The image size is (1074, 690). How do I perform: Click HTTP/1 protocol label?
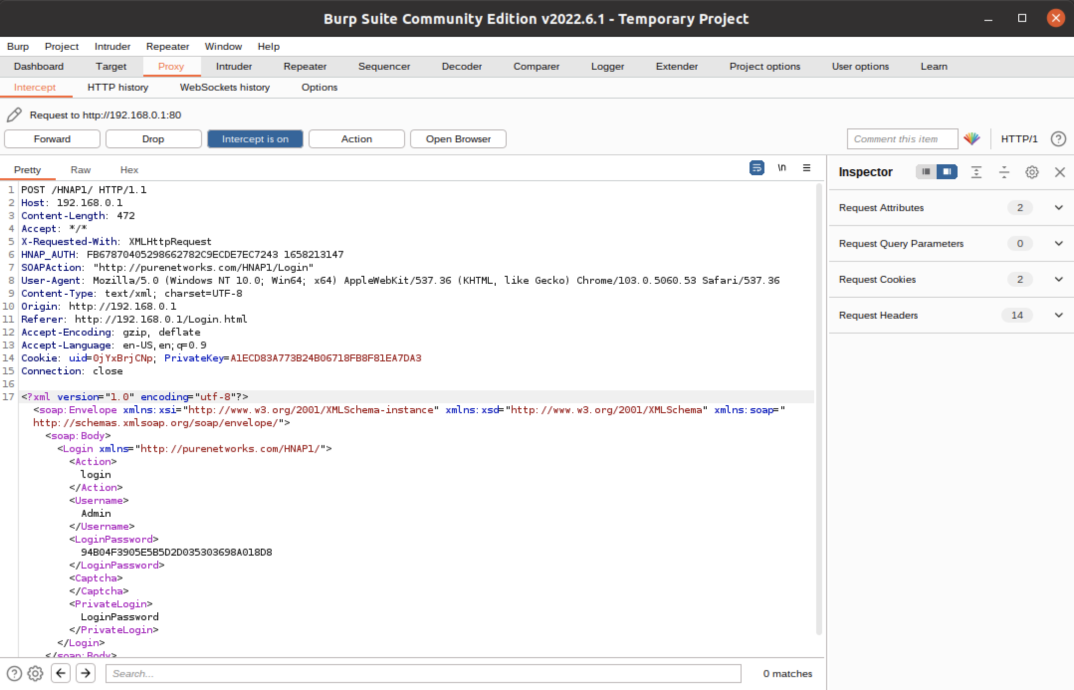coord(1019,139)
